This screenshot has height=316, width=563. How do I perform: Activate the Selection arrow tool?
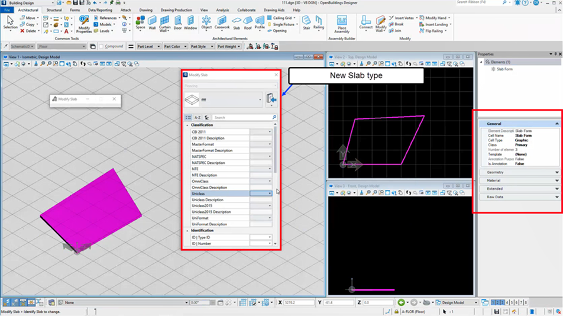click(10, 22)
